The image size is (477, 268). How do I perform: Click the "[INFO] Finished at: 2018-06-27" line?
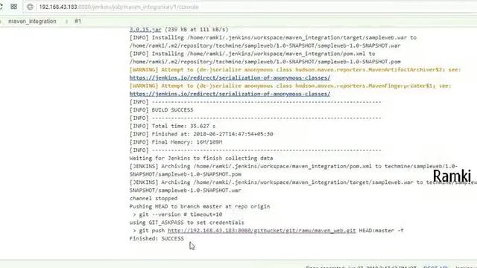click(201, 134)
